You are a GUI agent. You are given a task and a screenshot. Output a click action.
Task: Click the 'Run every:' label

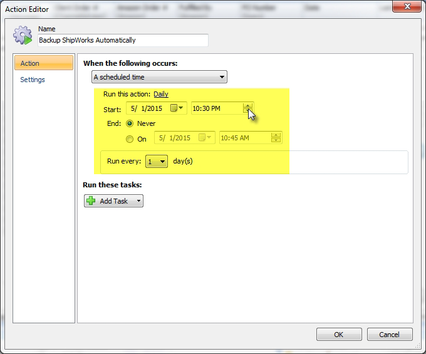(124, 161)
